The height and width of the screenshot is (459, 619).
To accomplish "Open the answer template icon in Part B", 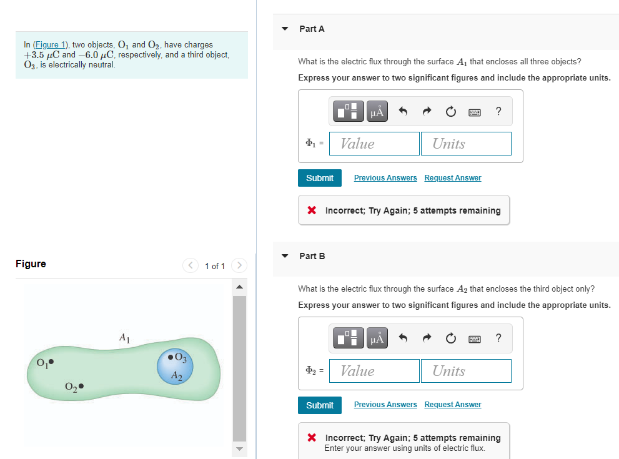I will click(347, 338).
